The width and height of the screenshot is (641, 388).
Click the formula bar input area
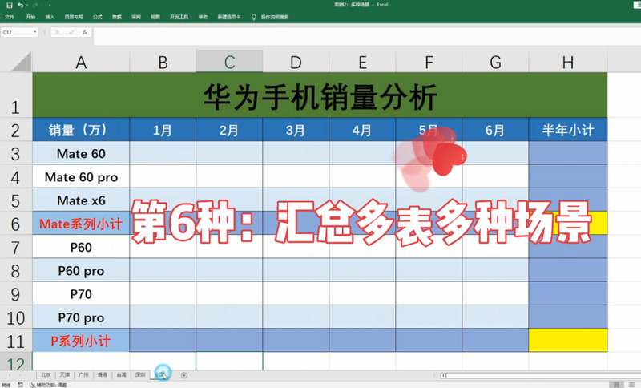pyautogui.click(x=367, y=36)
